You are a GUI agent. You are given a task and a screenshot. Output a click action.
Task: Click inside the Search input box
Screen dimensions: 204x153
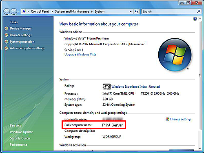pos(169,11)
